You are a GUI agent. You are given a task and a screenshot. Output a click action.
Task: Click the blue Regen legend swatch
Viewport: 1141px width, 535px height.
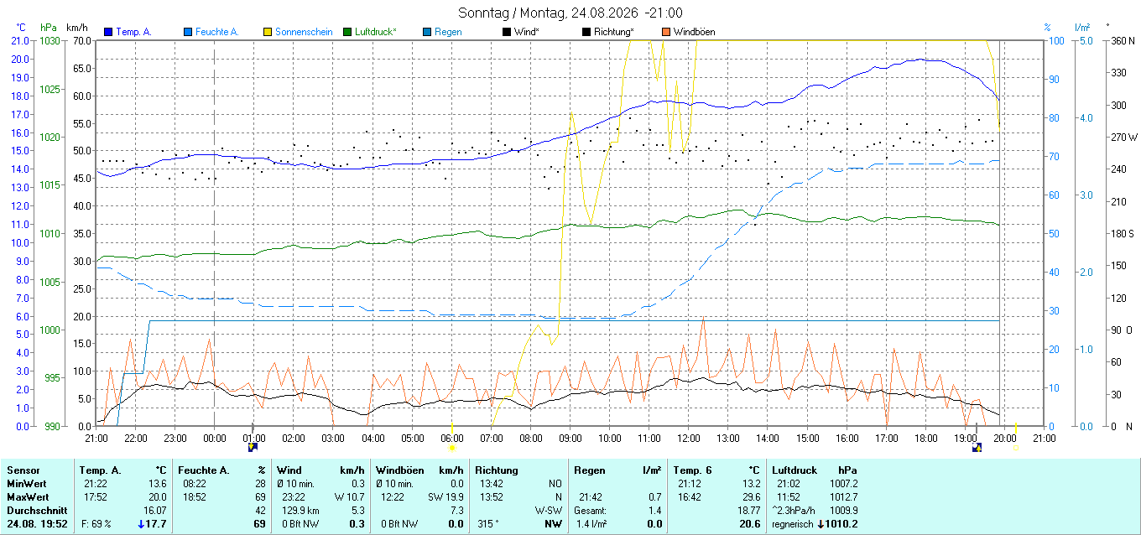tap(427, 32)
